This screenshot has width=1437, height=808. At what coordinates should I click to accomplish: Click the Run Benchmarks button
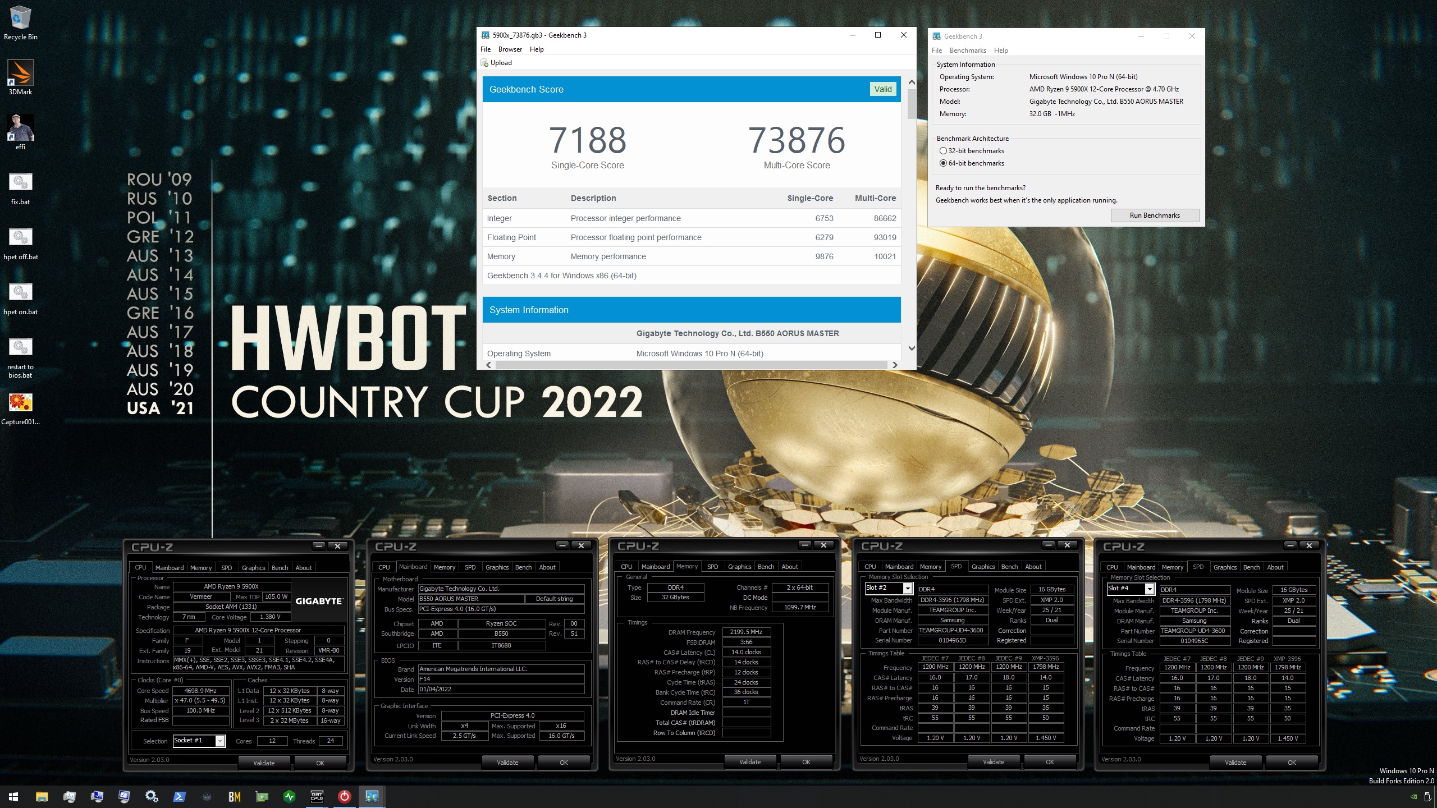pyautogui.click(x=1155, y=215)
